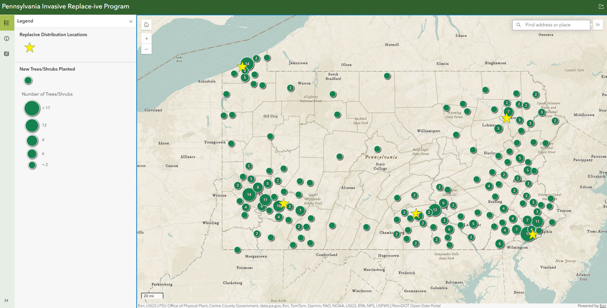The image size is (607, 308).
Task: Reset the map view with the Home icon
Action: 147,24
